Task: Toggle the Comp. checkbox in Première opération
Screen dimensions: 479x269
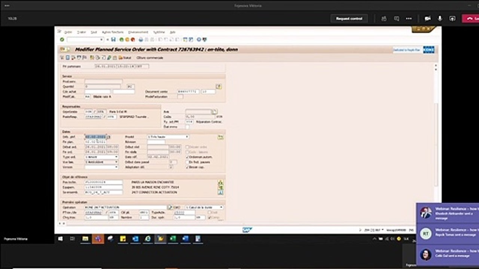Action: pyautogui.click(x=210, y=217)
